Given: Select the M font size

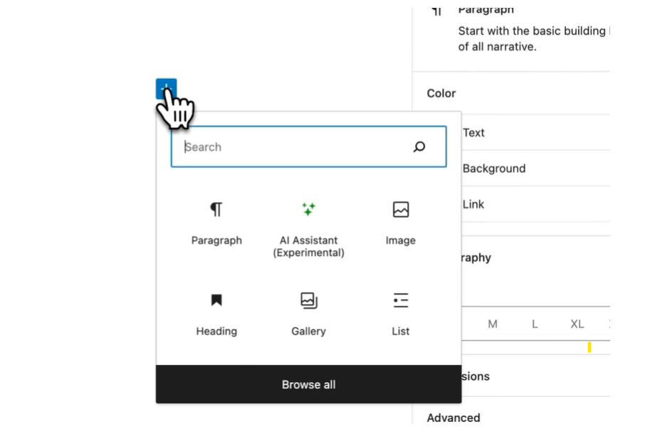Looking at the screenshot, I should point(492,324).
